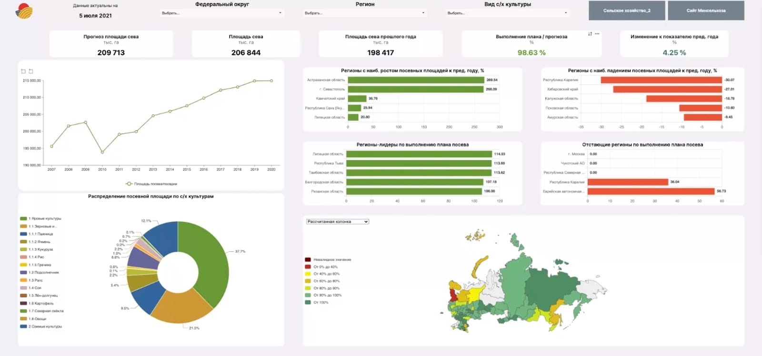Click the 'От 60% до 80%' map legend label
This screenshot has height=356, width=762.
(x=327, y=281)
